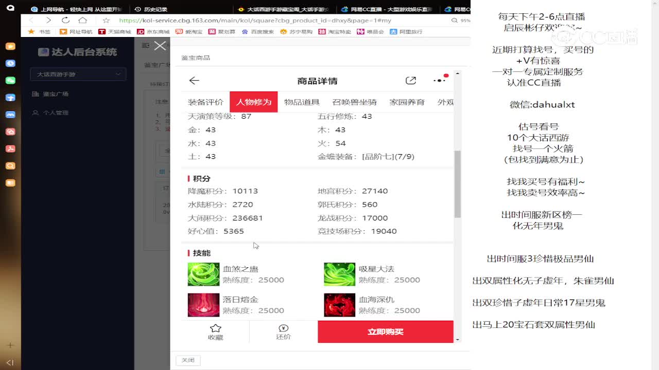This screenshot has width=659, height=370.
Task: Open the blue clock history sidebar icon
Action: (10, 63)
